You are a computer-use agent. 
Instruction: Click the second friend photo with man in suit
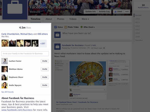click(x=12, y=43)
